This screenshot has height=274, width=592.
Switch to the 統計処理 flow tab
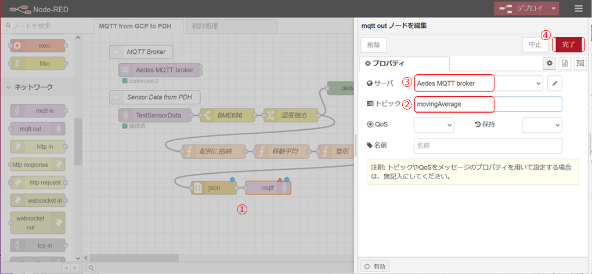click(x=210, y=26)
